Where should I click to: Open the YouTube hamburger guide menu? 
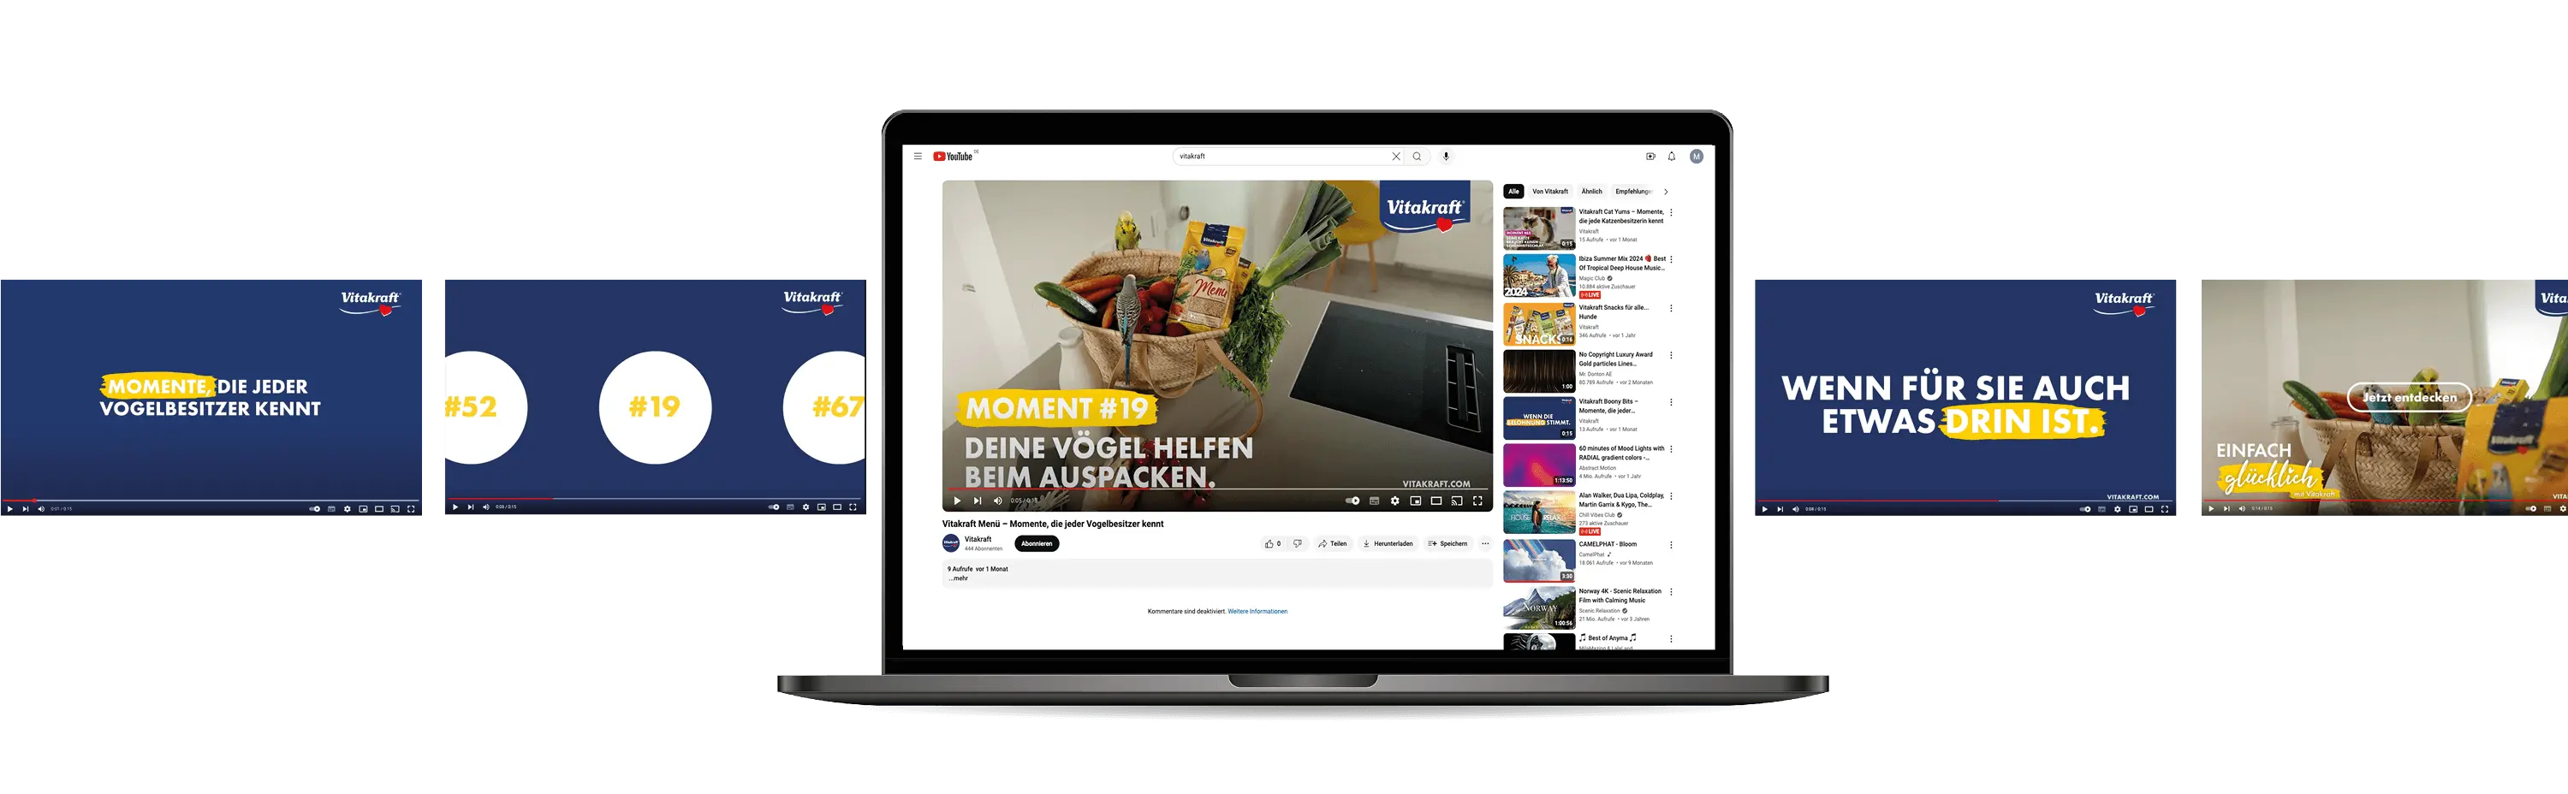917,157
